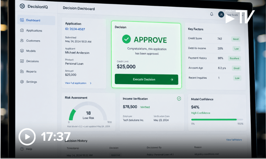Click submitted date May 24, 2024 10:21 AM
266x159 pixels.
pos(78,42)
